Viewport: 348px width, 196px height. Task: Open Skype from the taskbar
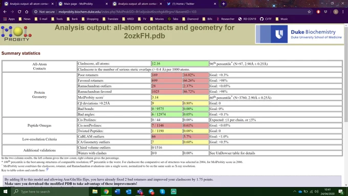(x=162, y=191)
